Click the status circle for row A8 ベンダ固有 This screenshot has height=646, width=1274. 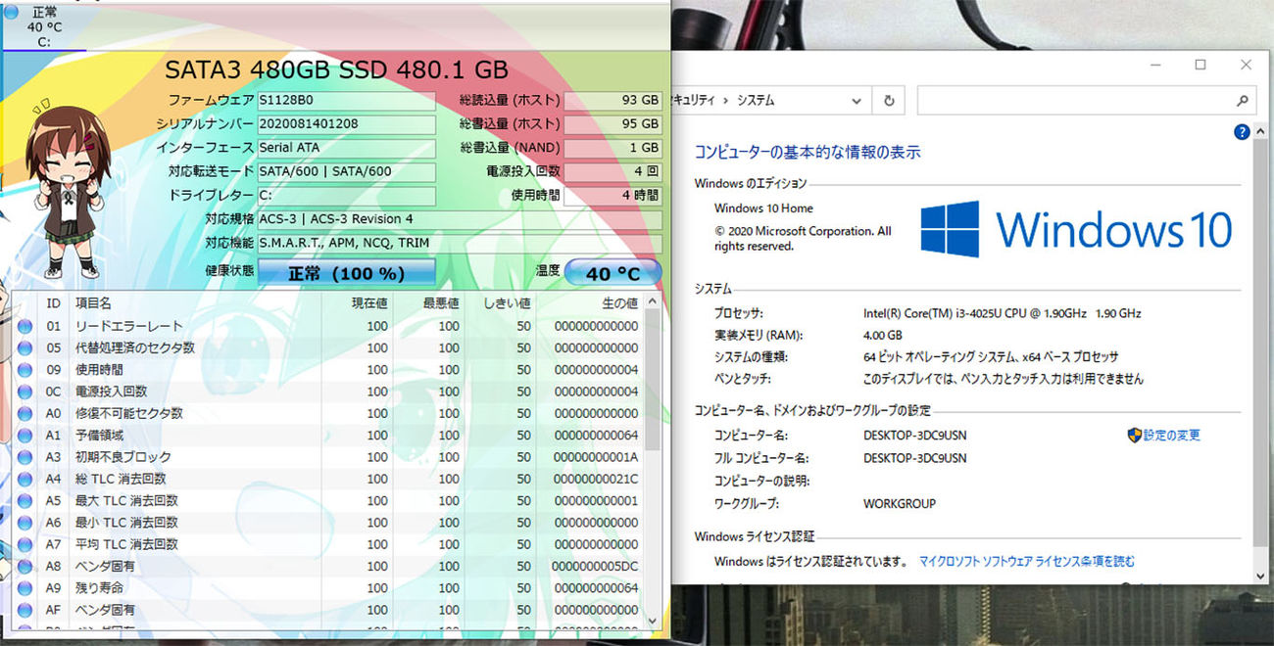point(25,567)
